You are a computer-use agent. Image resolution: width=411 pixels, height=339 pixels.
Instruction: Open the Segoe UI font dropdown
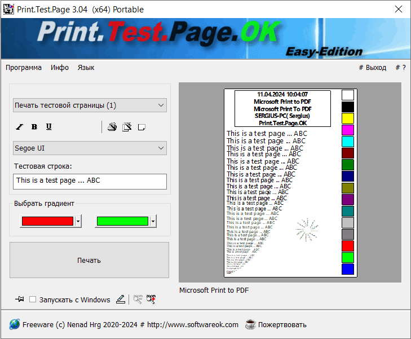coord(90,148)
